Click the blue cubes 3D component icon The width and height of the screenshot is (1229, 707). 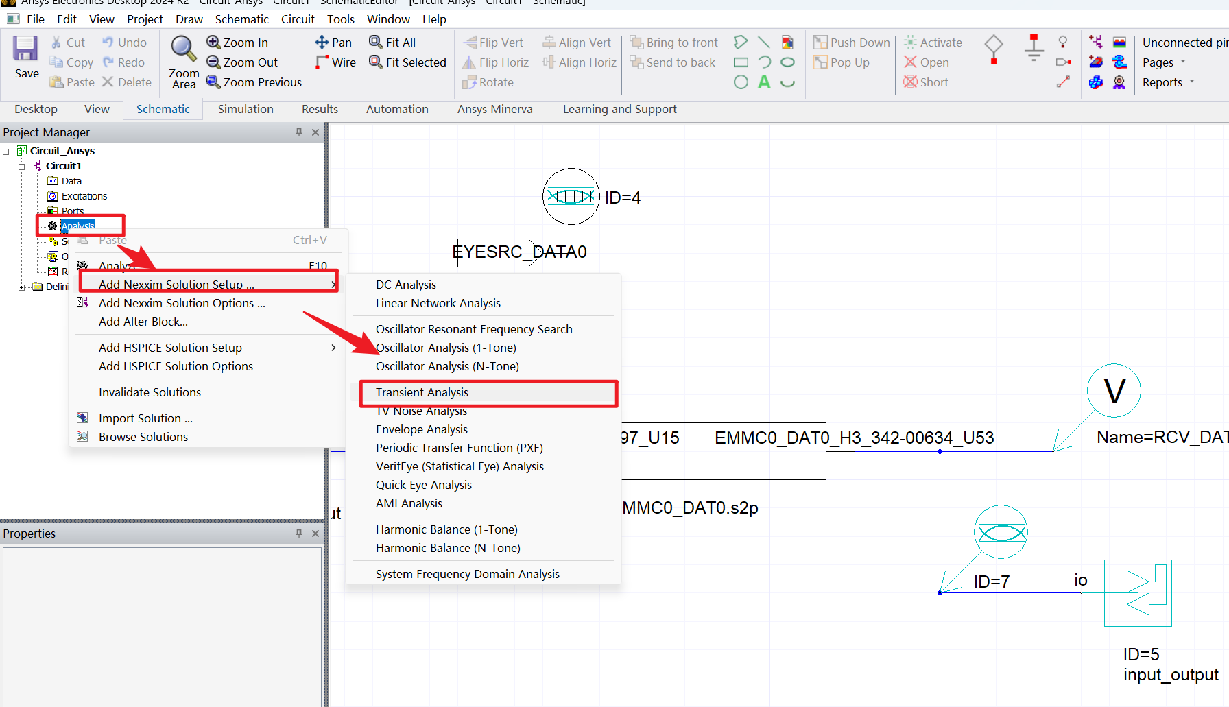point(1096,82)
